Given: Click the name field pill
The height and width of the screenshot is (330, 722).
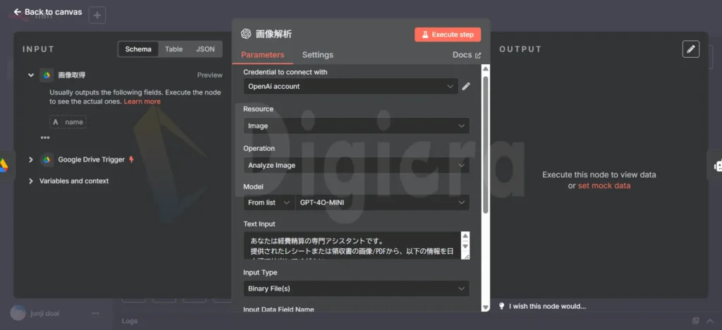Looking at the screenshot, I should click(68, 122).
